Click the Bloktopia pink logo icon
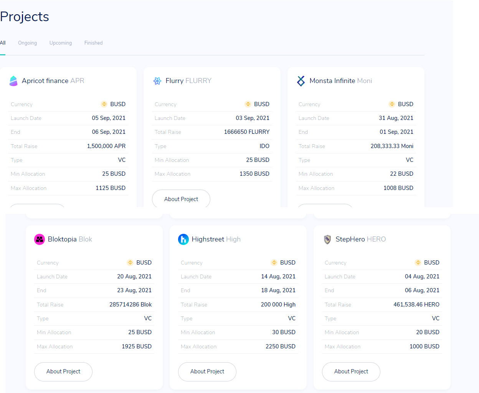The height and width of the screenshot is (393, 479). point(40,239)
